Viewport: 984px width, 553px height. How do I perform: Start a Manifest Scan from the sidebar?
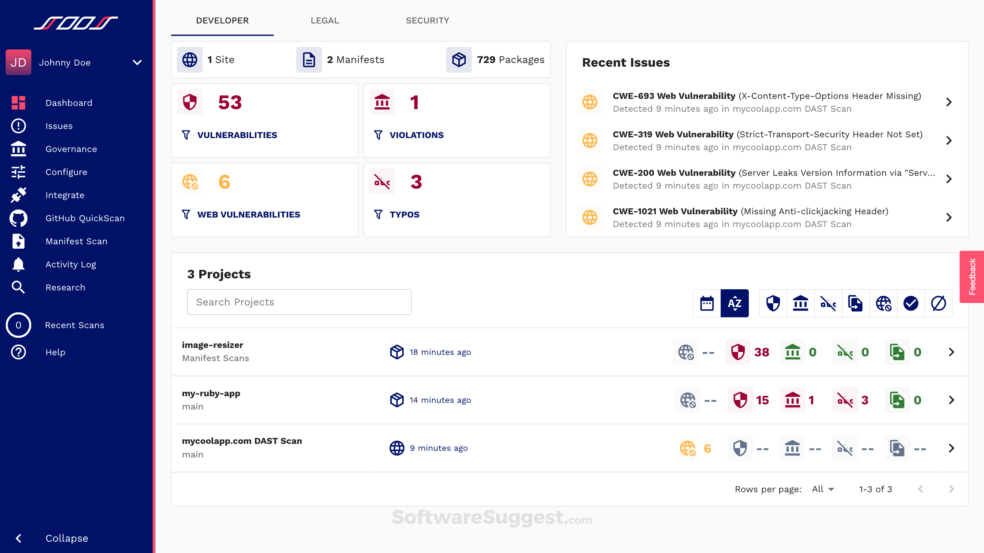coord(76,241)
